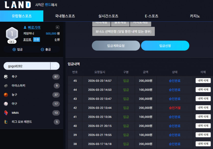Select the 농구 basketball icon
The height and width of the screenshot is (149, 213).
6,95
